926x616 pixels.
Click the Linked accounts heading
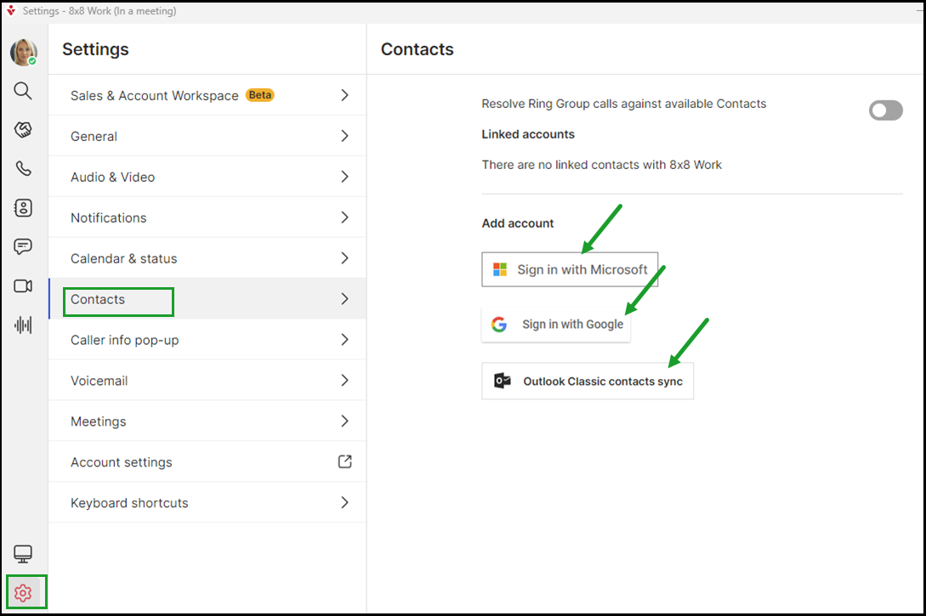point(528,134)
